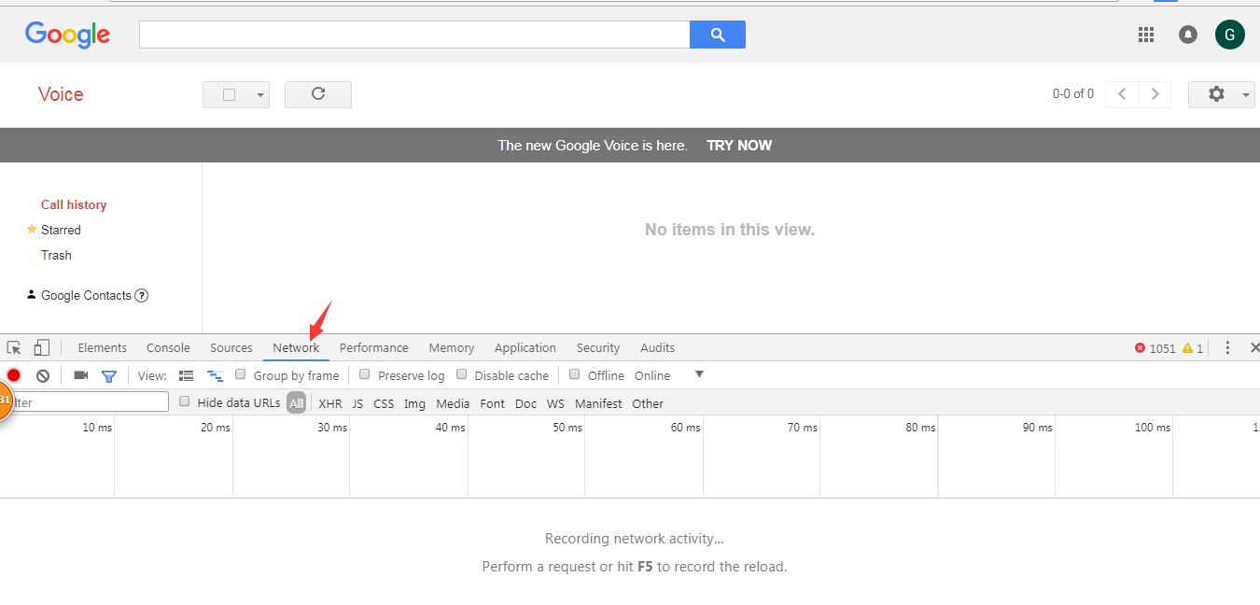Open Voice settings gear menu
1260x605 pixels.
(1222, 94)
